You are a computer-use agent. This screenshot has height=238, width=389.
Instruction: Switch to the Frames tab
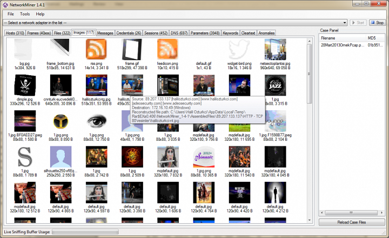coord(39,33)
